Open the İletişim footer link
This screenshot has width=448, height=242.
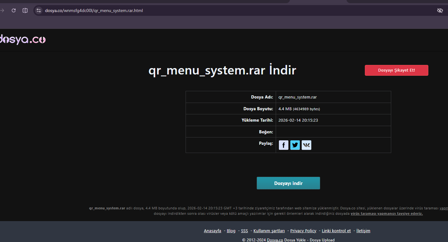(363, 231)
